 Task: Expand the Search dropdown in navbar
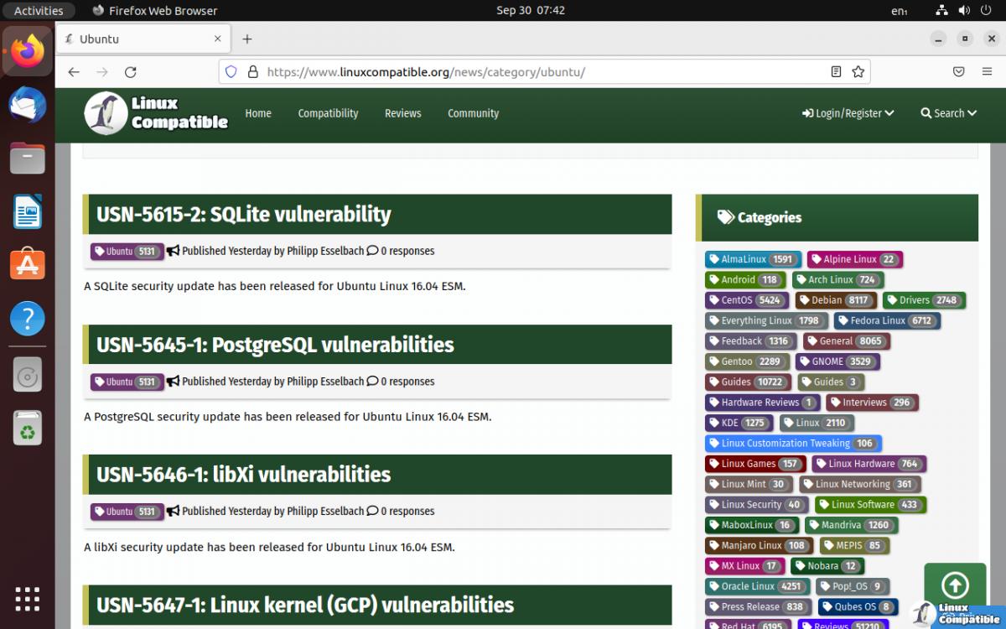coord(948,113)
